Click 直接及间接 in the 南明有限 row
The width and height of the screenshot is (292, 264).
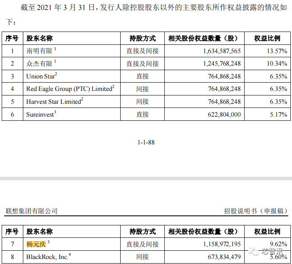[x=142, y=51]
